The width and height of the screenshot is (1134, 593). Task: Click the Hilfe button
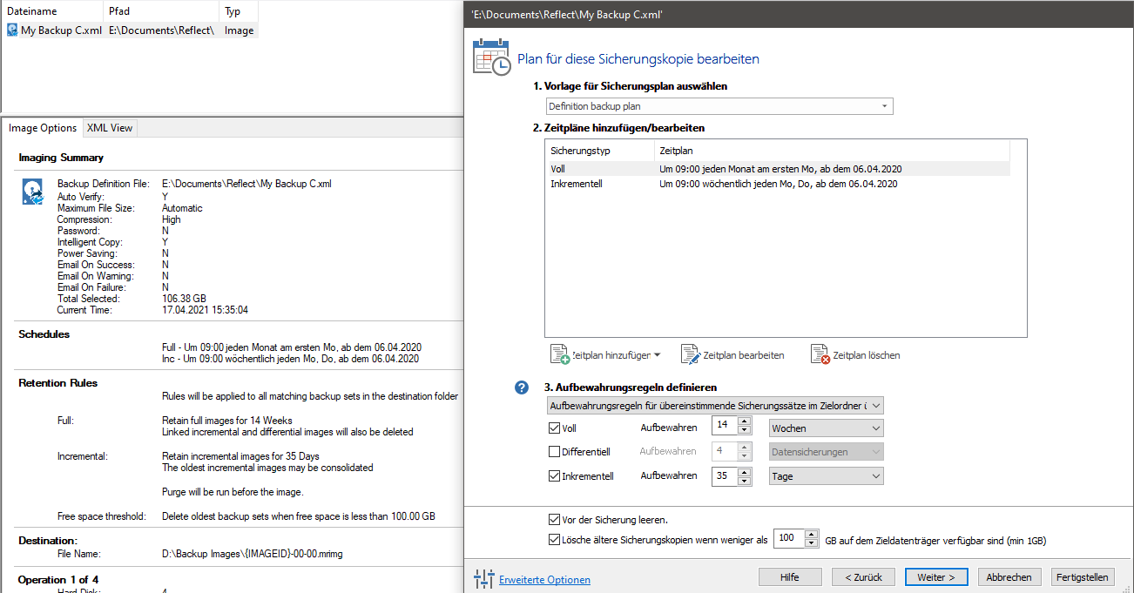tap(790, 577)
